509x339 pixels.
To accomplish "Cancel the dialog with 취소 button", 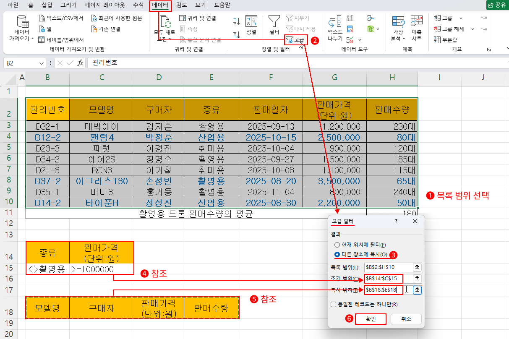I will pos(405,319).
